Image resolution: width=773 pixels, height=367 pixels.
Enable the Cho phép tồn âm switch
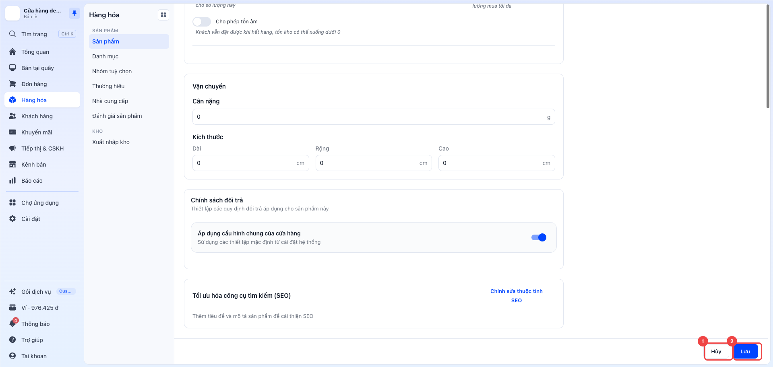pyautogui.click(x=202, y=22)
